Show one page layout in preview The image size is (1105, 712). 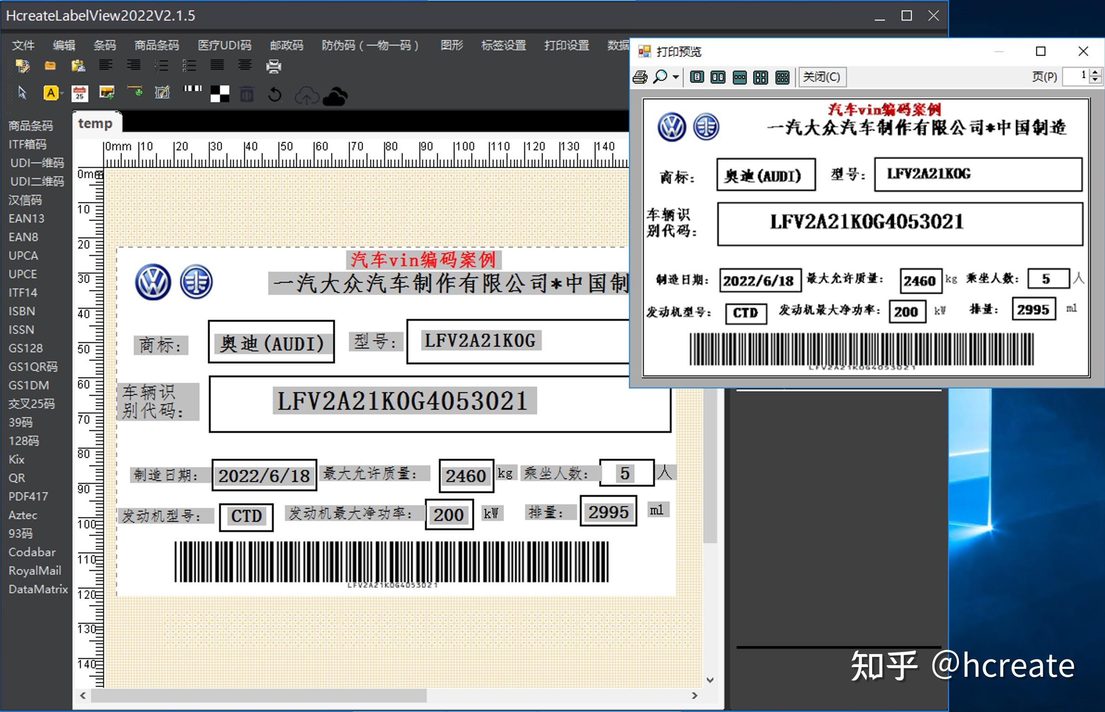click(697, 77)
